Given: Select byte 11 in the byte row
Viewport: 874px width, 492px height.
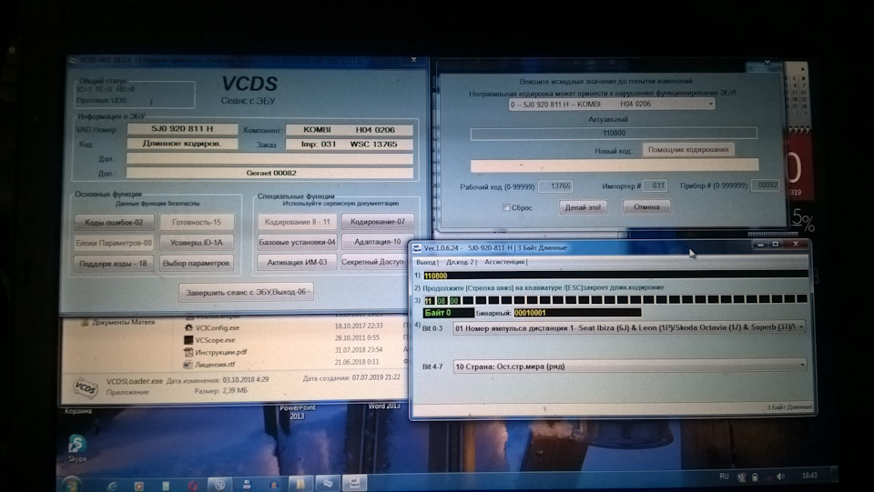Looking at the screenshot, I should point(429,300).
